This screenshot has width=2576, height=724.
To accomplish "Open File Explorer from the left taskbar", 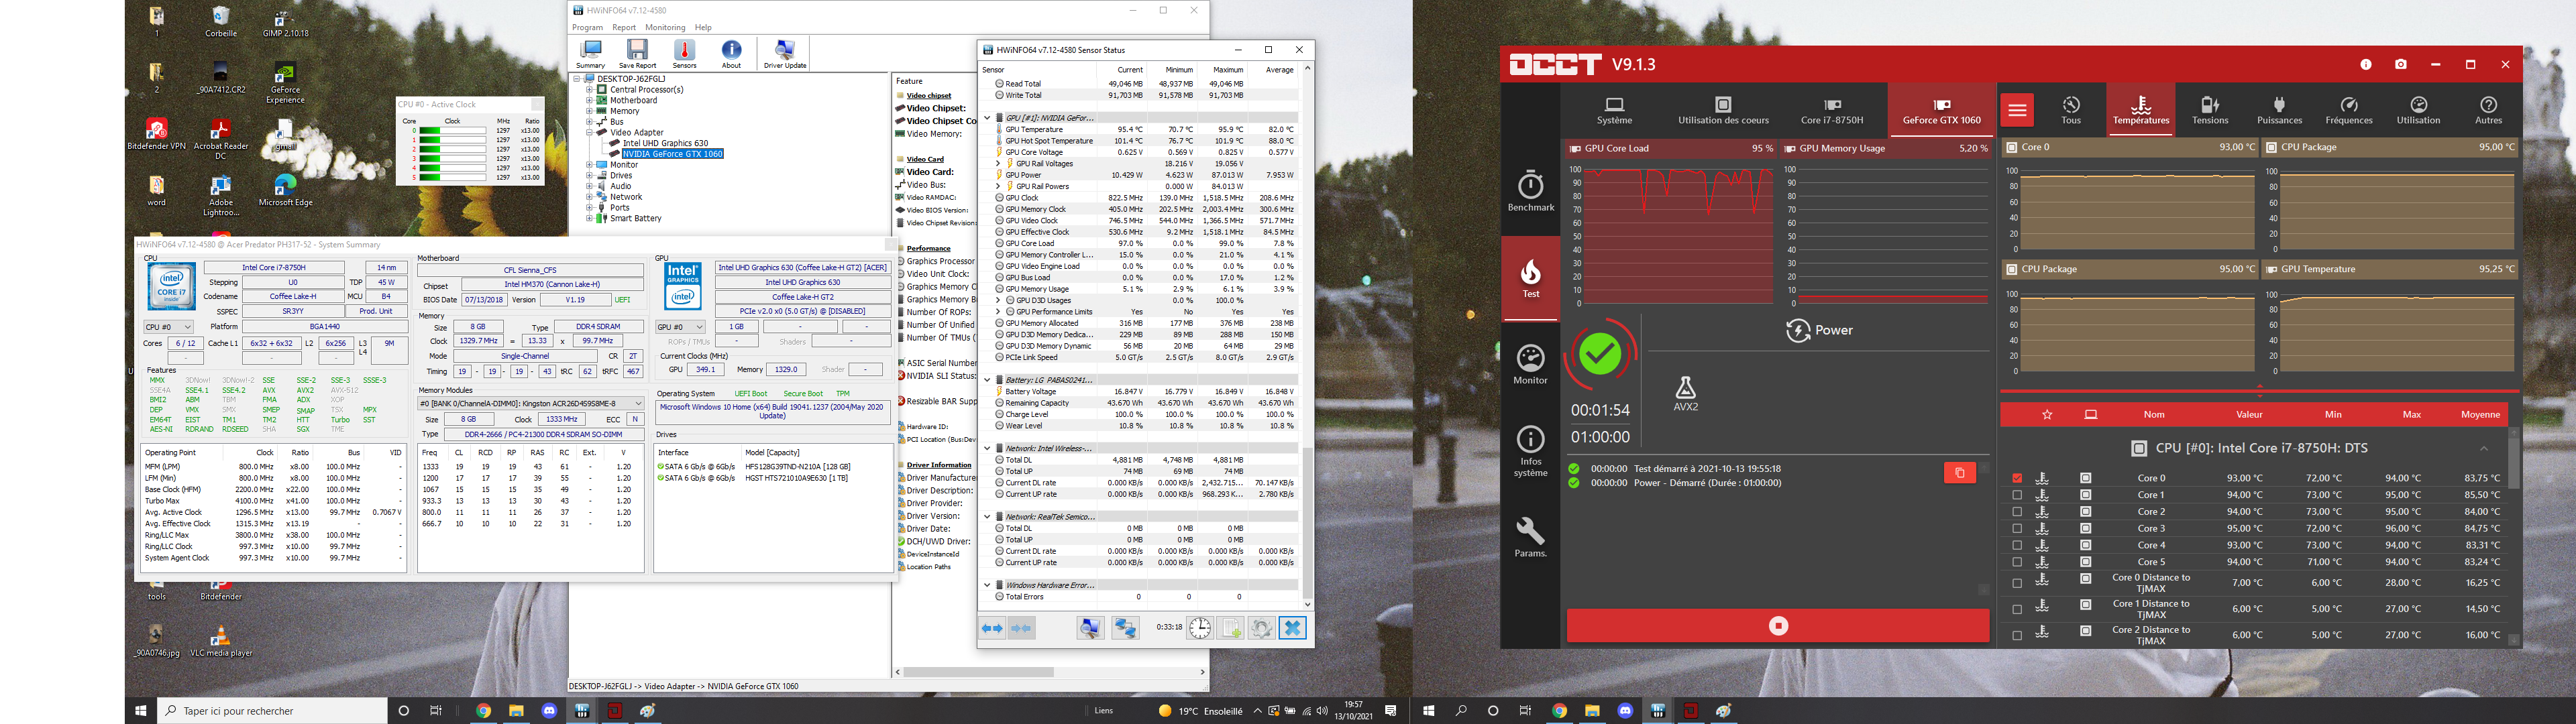I will [516, 711].
